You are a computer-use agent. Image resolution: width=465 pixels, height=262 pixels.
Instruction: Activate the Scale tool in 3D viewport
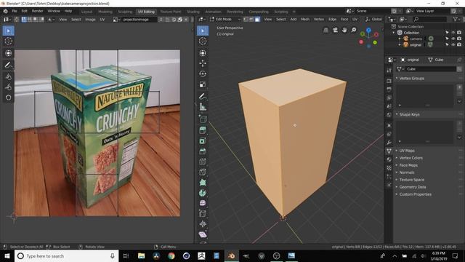(x=203, y=84)
